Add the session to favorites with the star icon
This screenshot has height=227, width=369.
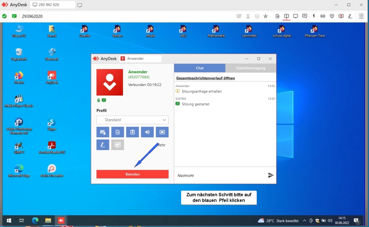(266, 16)
